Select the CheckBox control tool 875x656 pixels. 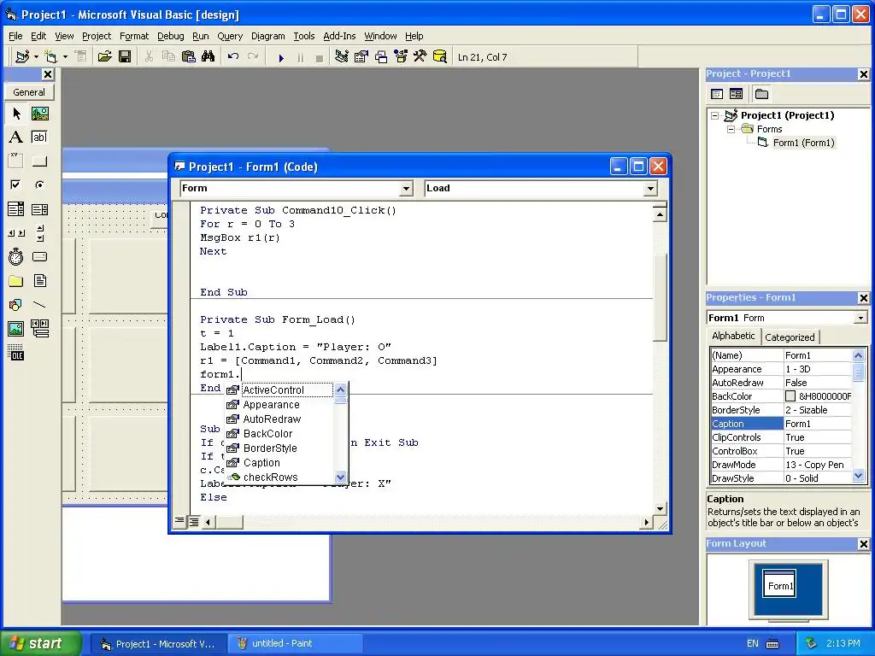(x=15, y=184)
